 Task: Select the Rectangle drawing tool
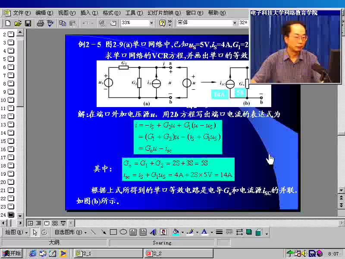pyautogui.click(x=113, y=232)
